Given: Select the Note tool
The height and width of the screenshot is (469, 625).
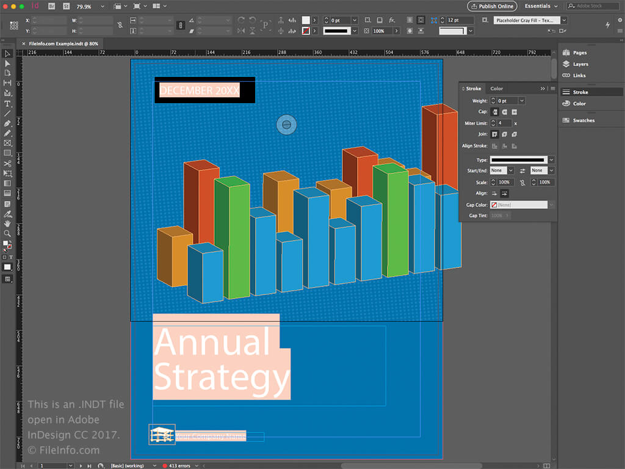Looking at the screenshot, I should pos(7,204).
